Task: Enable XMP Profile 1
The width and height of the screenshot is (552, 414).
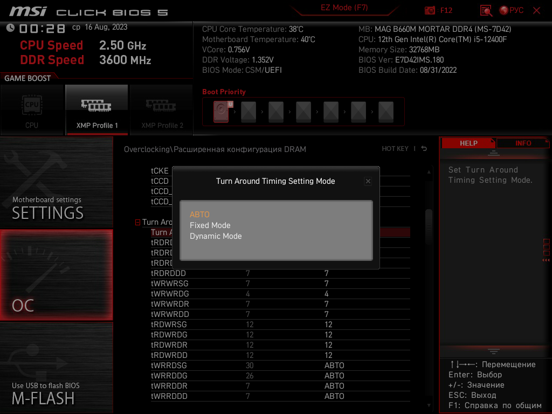Action: 96,110
